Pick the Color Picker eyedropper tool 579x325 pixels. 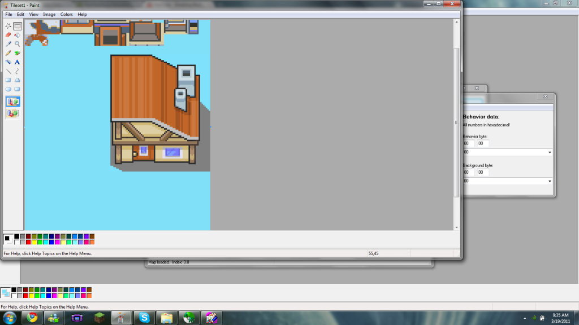tap(8, 44)
